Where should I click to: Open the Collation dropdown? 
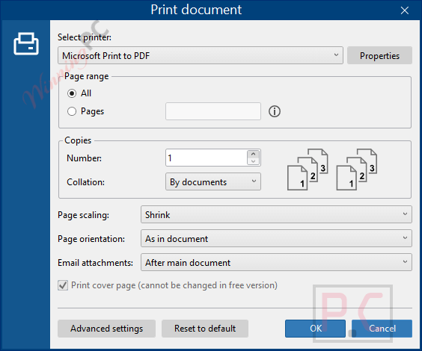213,181
